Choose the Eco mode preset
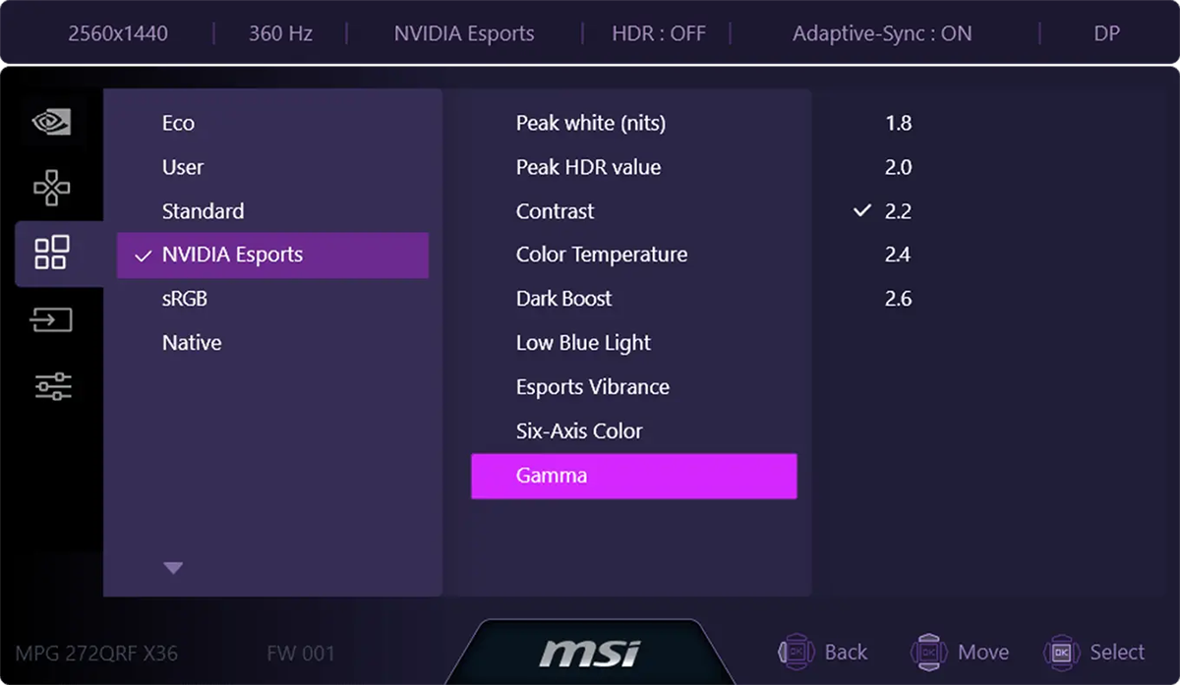 click(x=179, y=123)
